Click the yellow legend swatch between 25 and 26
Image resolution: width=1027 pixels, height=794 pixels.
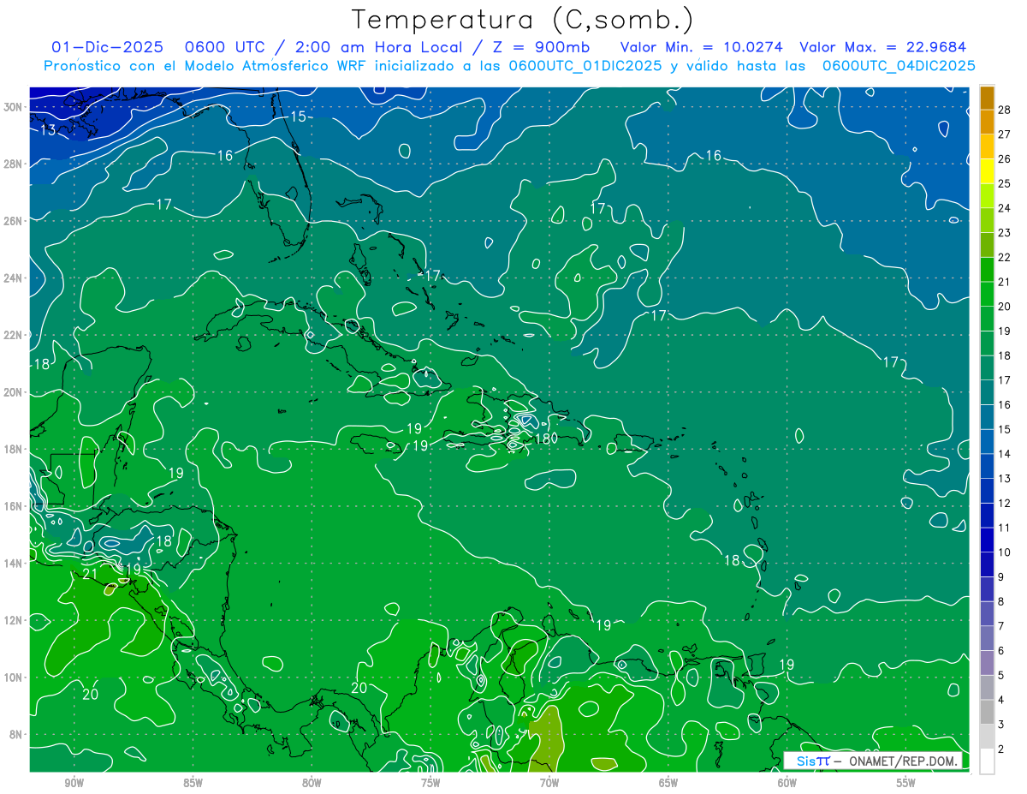point(987,170)
